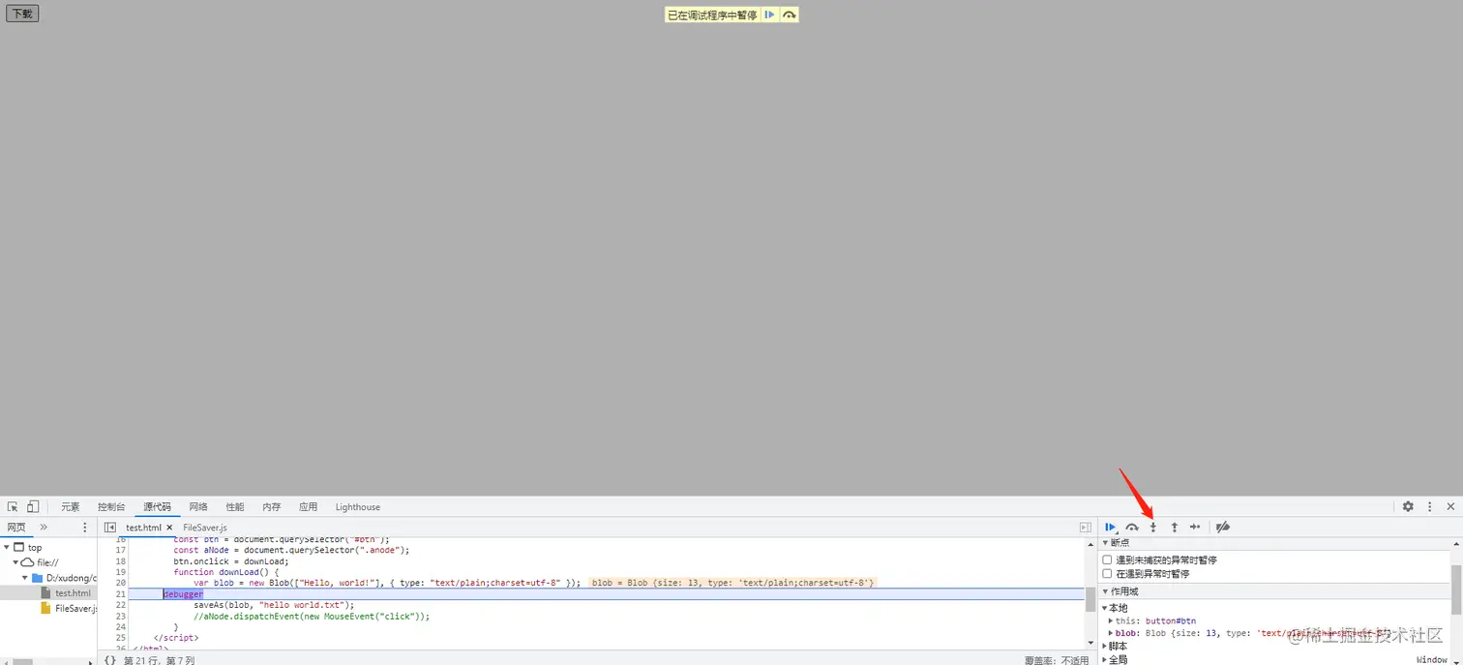Click the Resume script execution icon
This screenshot has width=1463, height=665.
click(1110, 527)
